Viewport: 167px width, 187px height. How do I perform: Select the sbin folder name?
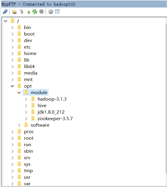tap(28, 151)
